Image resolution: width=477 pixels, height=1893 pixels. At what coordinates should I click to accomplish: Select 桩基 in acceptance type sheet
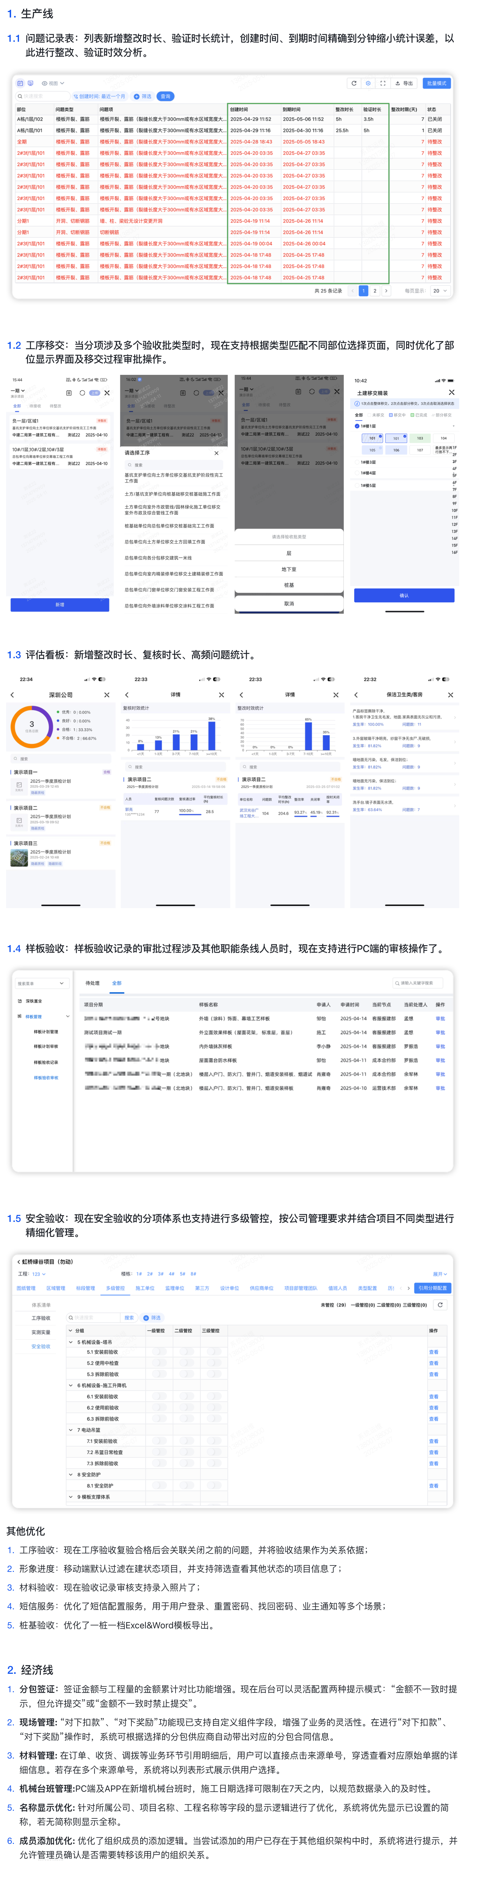coord(289,585)
